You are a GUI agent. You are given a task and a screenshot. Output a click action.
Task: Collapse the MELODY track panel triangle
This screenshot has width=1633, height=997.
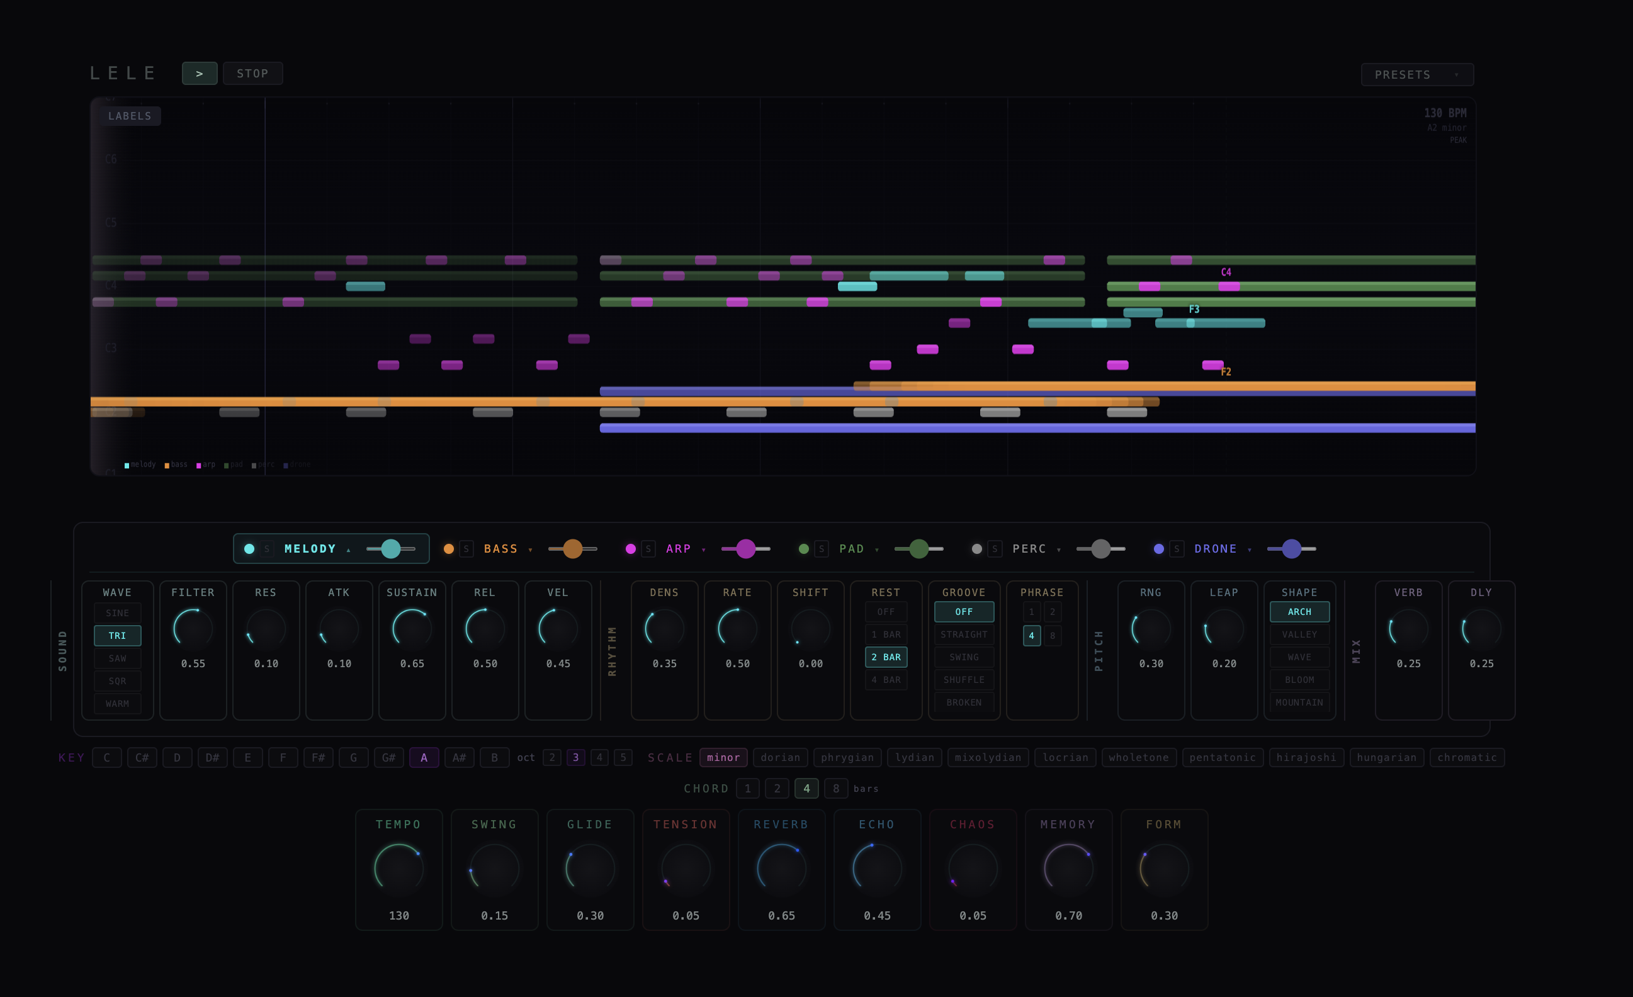click(349, 549)
